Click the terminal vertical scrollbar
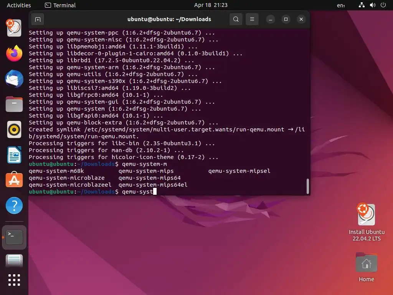Screen dimensions: 393x295 tap(308, 186)
